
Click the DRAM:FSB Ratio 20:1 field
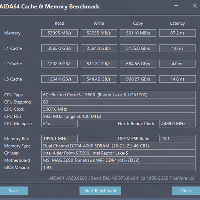click(177, 138)
